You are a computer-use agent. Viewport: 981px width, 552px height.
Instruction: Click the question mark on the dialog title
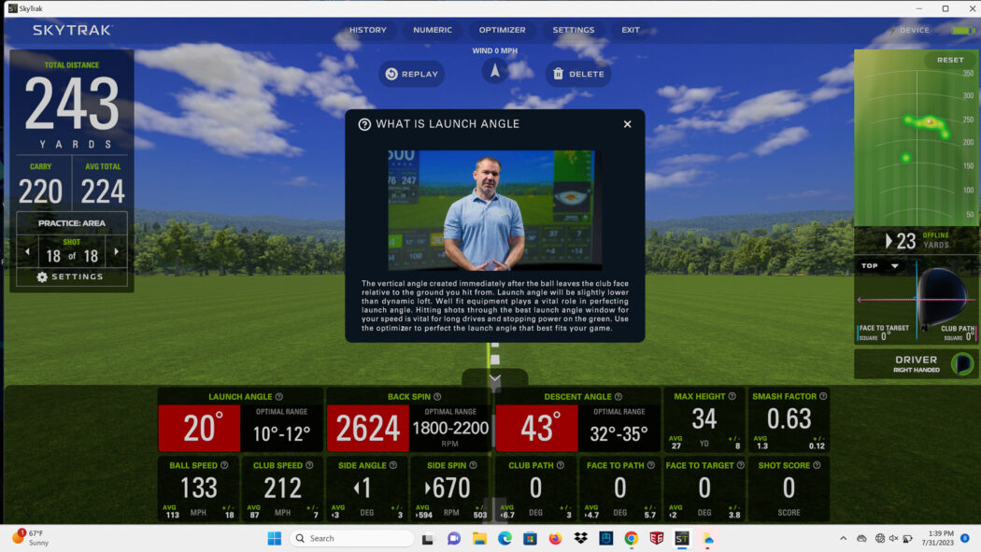pyautogui.click(x=364, y=123)
